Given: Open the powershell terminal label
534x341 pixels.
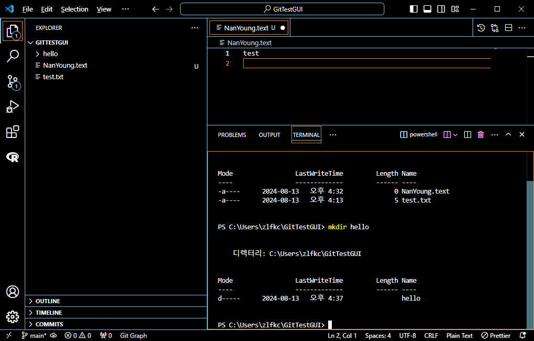Looking at the screenshot, I should tap(418, 134).
